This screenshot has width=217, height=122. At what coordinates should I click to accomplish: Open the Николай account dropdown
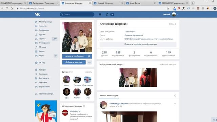pyautogui.click(x=170, y=14)
